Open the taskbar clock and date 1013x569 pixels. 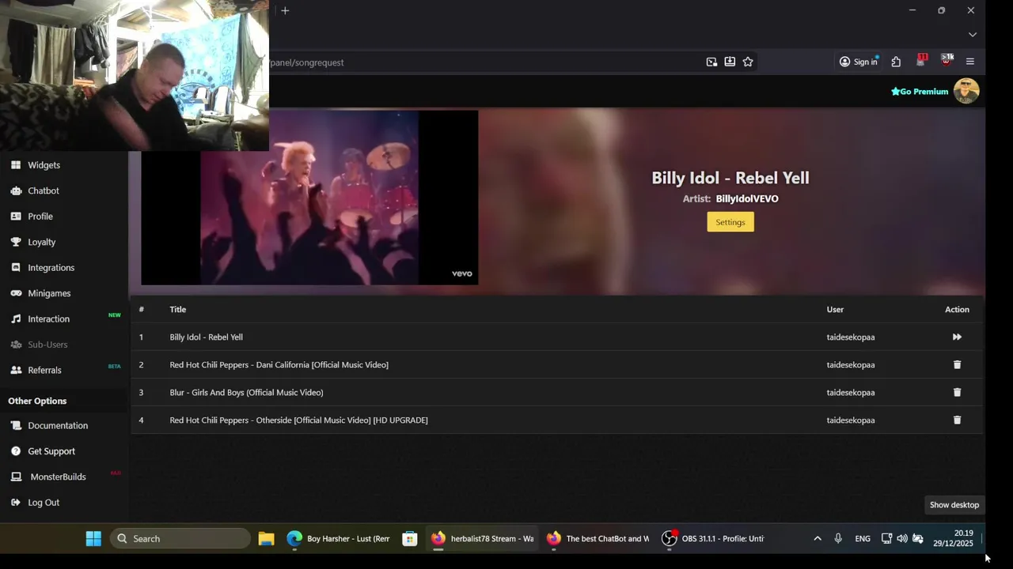[953, 539]
